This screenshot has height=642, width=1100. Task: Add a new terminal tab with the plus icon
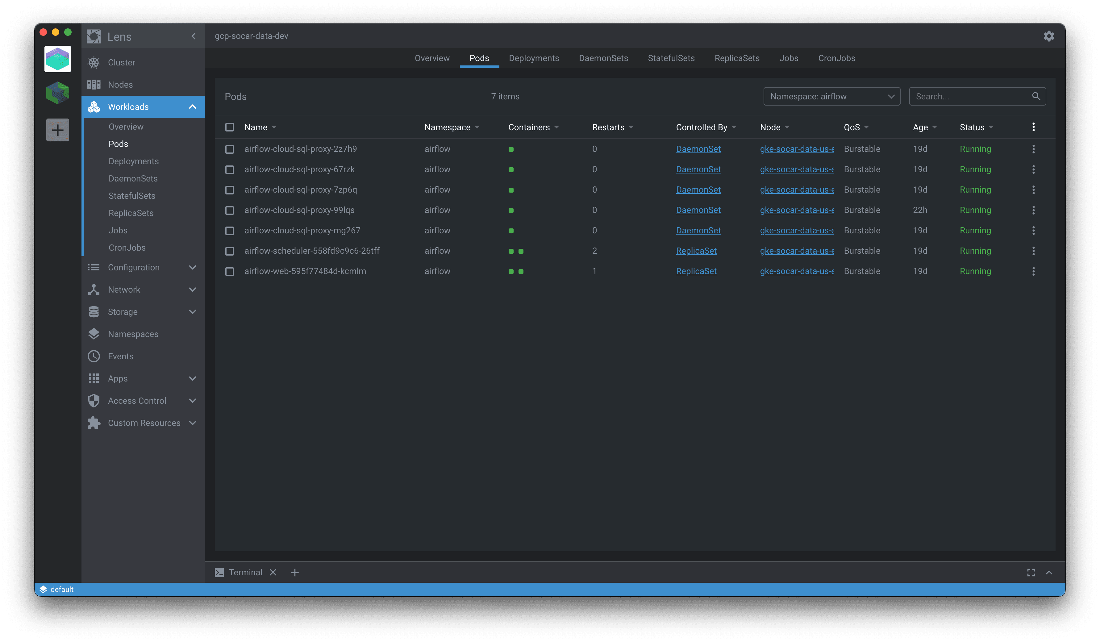pos(295,572)
